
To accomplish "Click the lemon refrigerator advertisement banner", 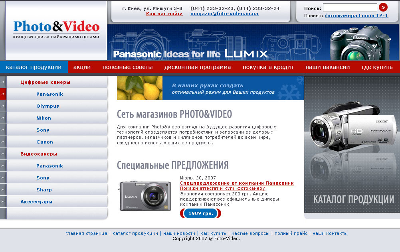I will 210,88.
